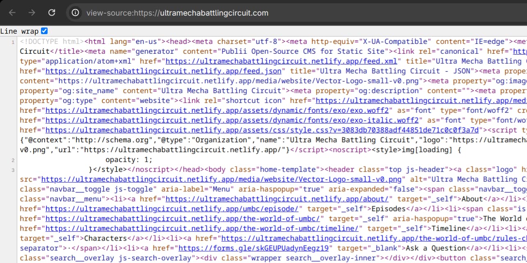Open the forms.gle question form link
The width and height of the screenshot is (527, 263).
(253, 248)
